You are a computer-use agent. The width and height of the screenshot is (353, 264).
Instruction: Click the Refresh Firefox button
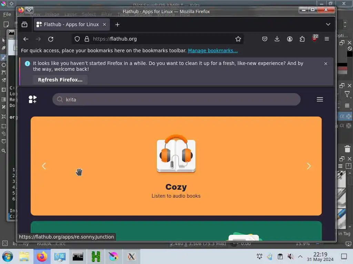pyautogui.click(x=60, y=80)
